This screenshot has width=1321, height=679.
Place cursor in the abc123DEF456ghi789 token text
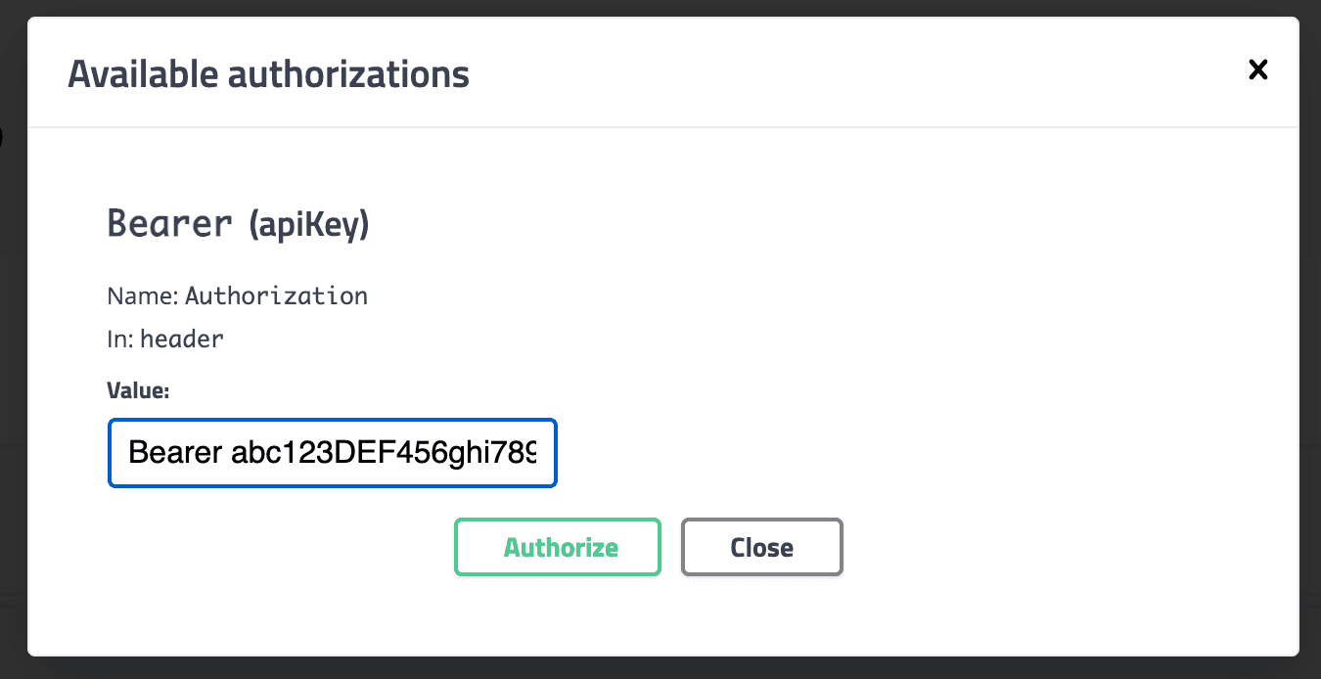click(x=384, y=453)
